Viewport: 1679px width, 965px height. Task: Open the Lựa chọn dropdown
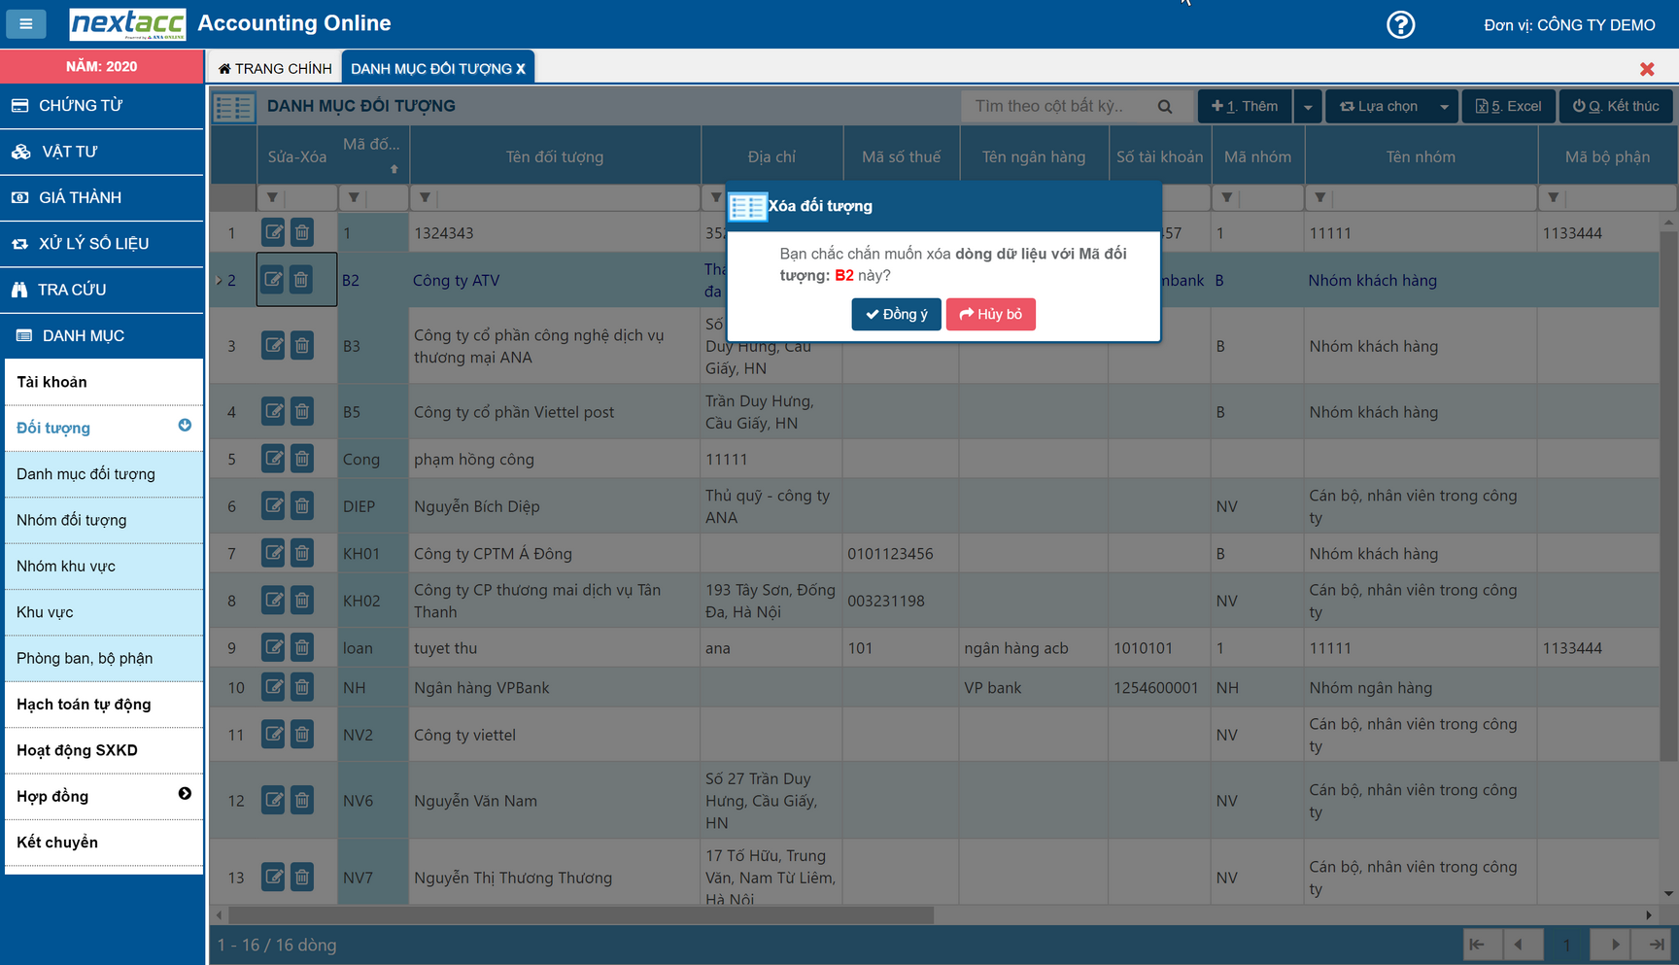[1391, 107]
